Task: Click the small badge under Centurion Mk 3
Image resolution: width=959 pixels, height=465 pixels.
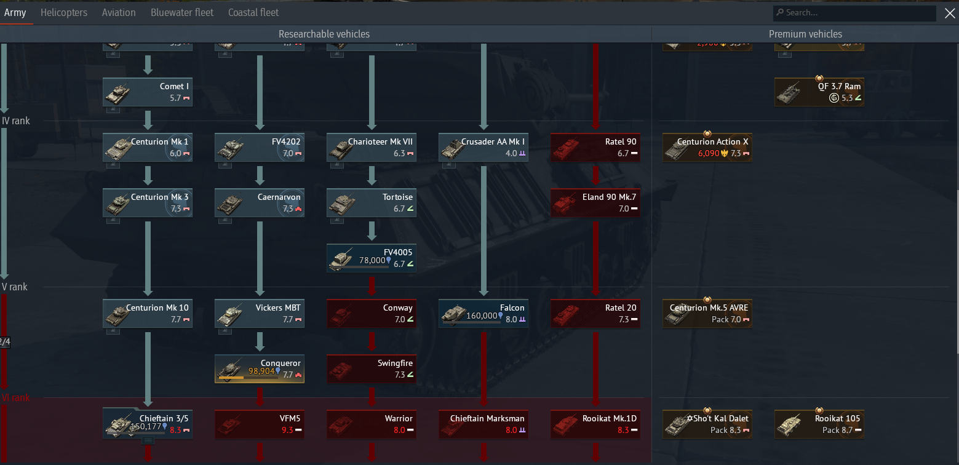Action: (113, 220)
